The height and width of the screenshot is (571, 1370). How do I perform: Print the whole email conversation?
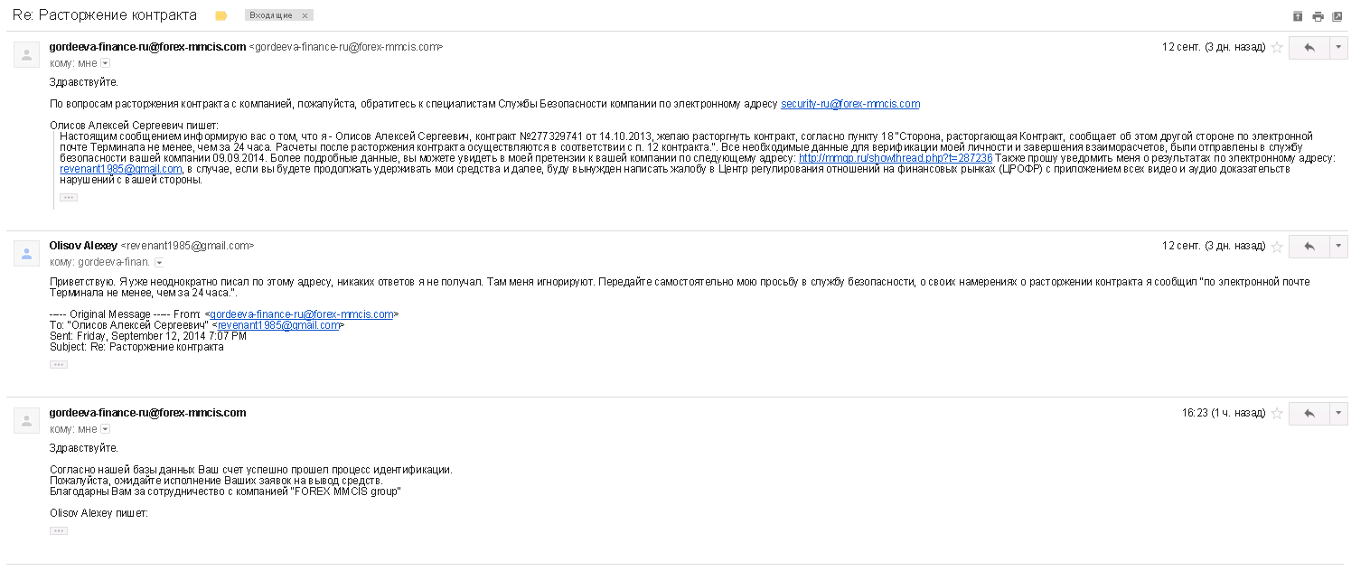pos(1318,16)
